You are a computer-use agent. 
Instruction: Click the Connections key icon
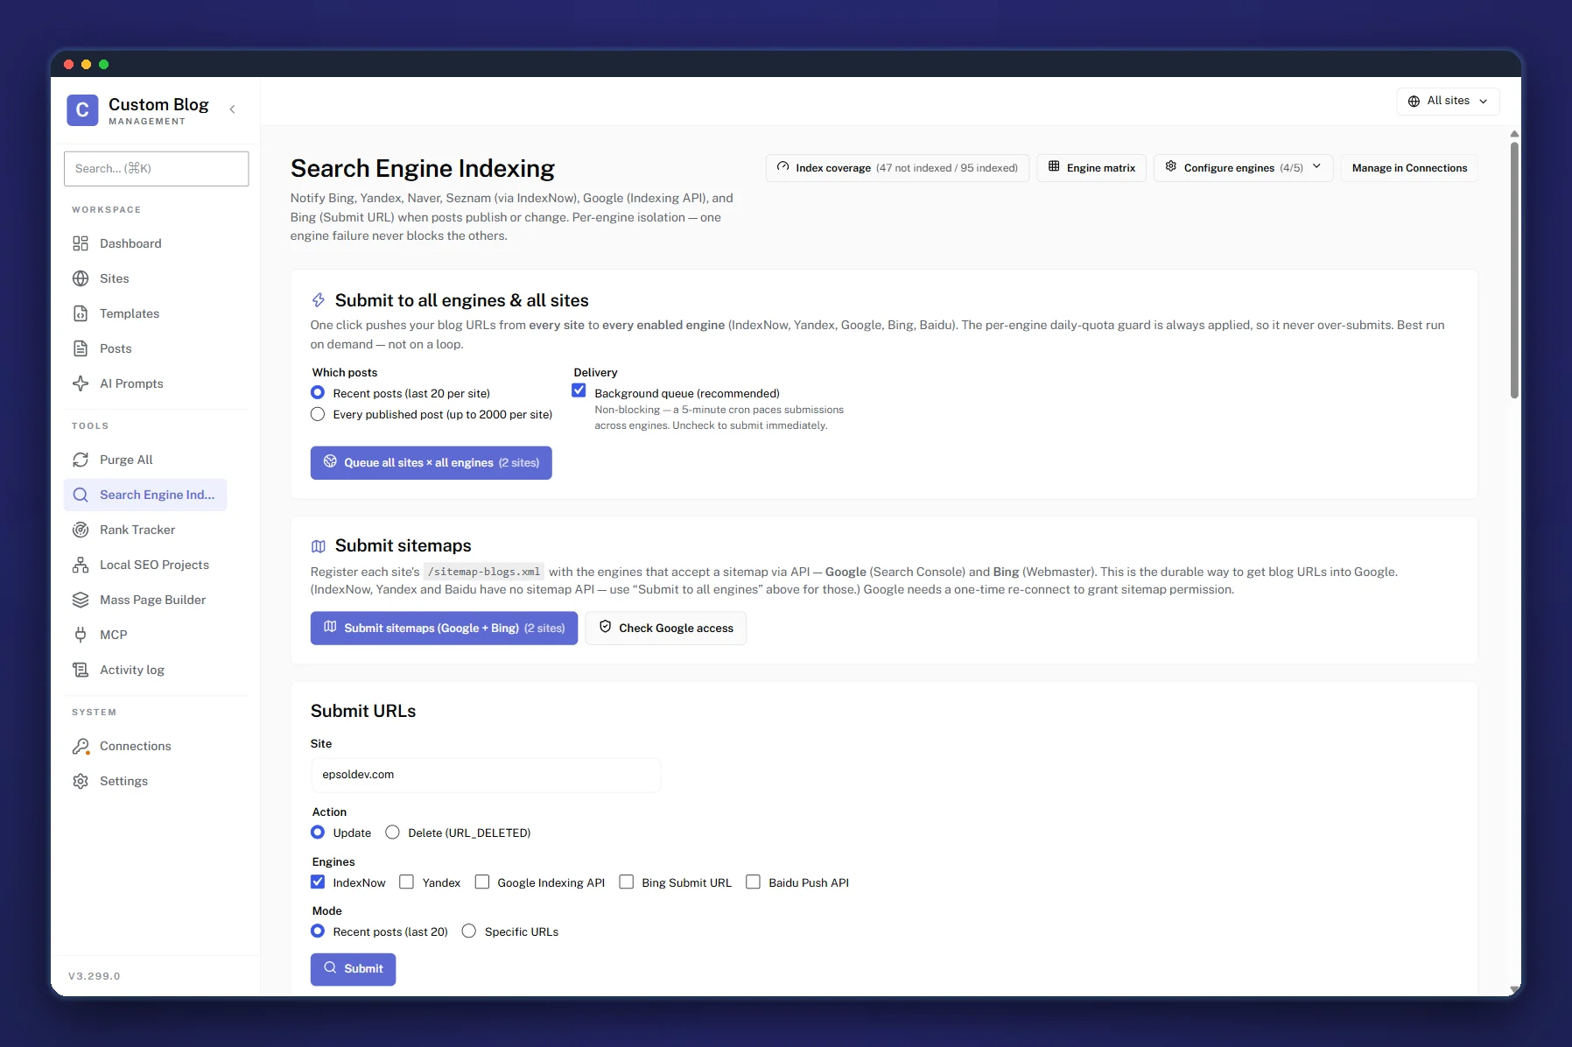pyautogui.click(x=81, y=746)
